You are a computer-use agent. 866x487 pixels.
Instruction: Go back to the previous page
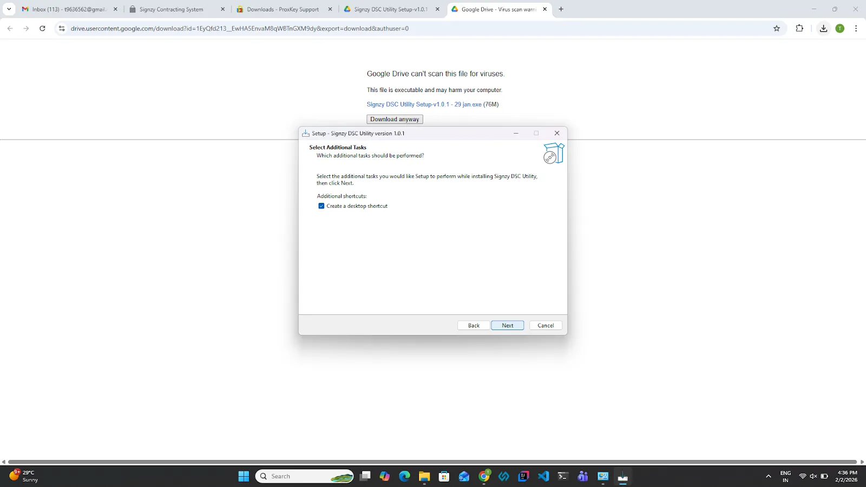tap(10, 28)
